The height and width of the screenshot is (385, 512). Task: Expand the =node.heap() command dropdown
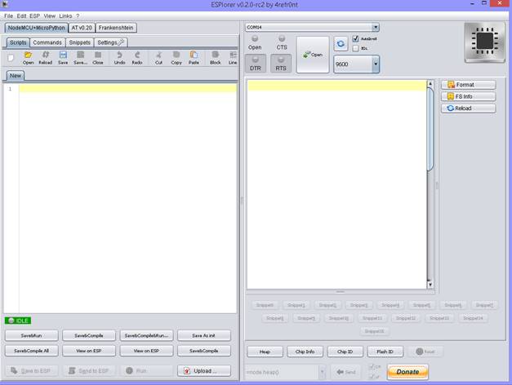click(323, 372)
